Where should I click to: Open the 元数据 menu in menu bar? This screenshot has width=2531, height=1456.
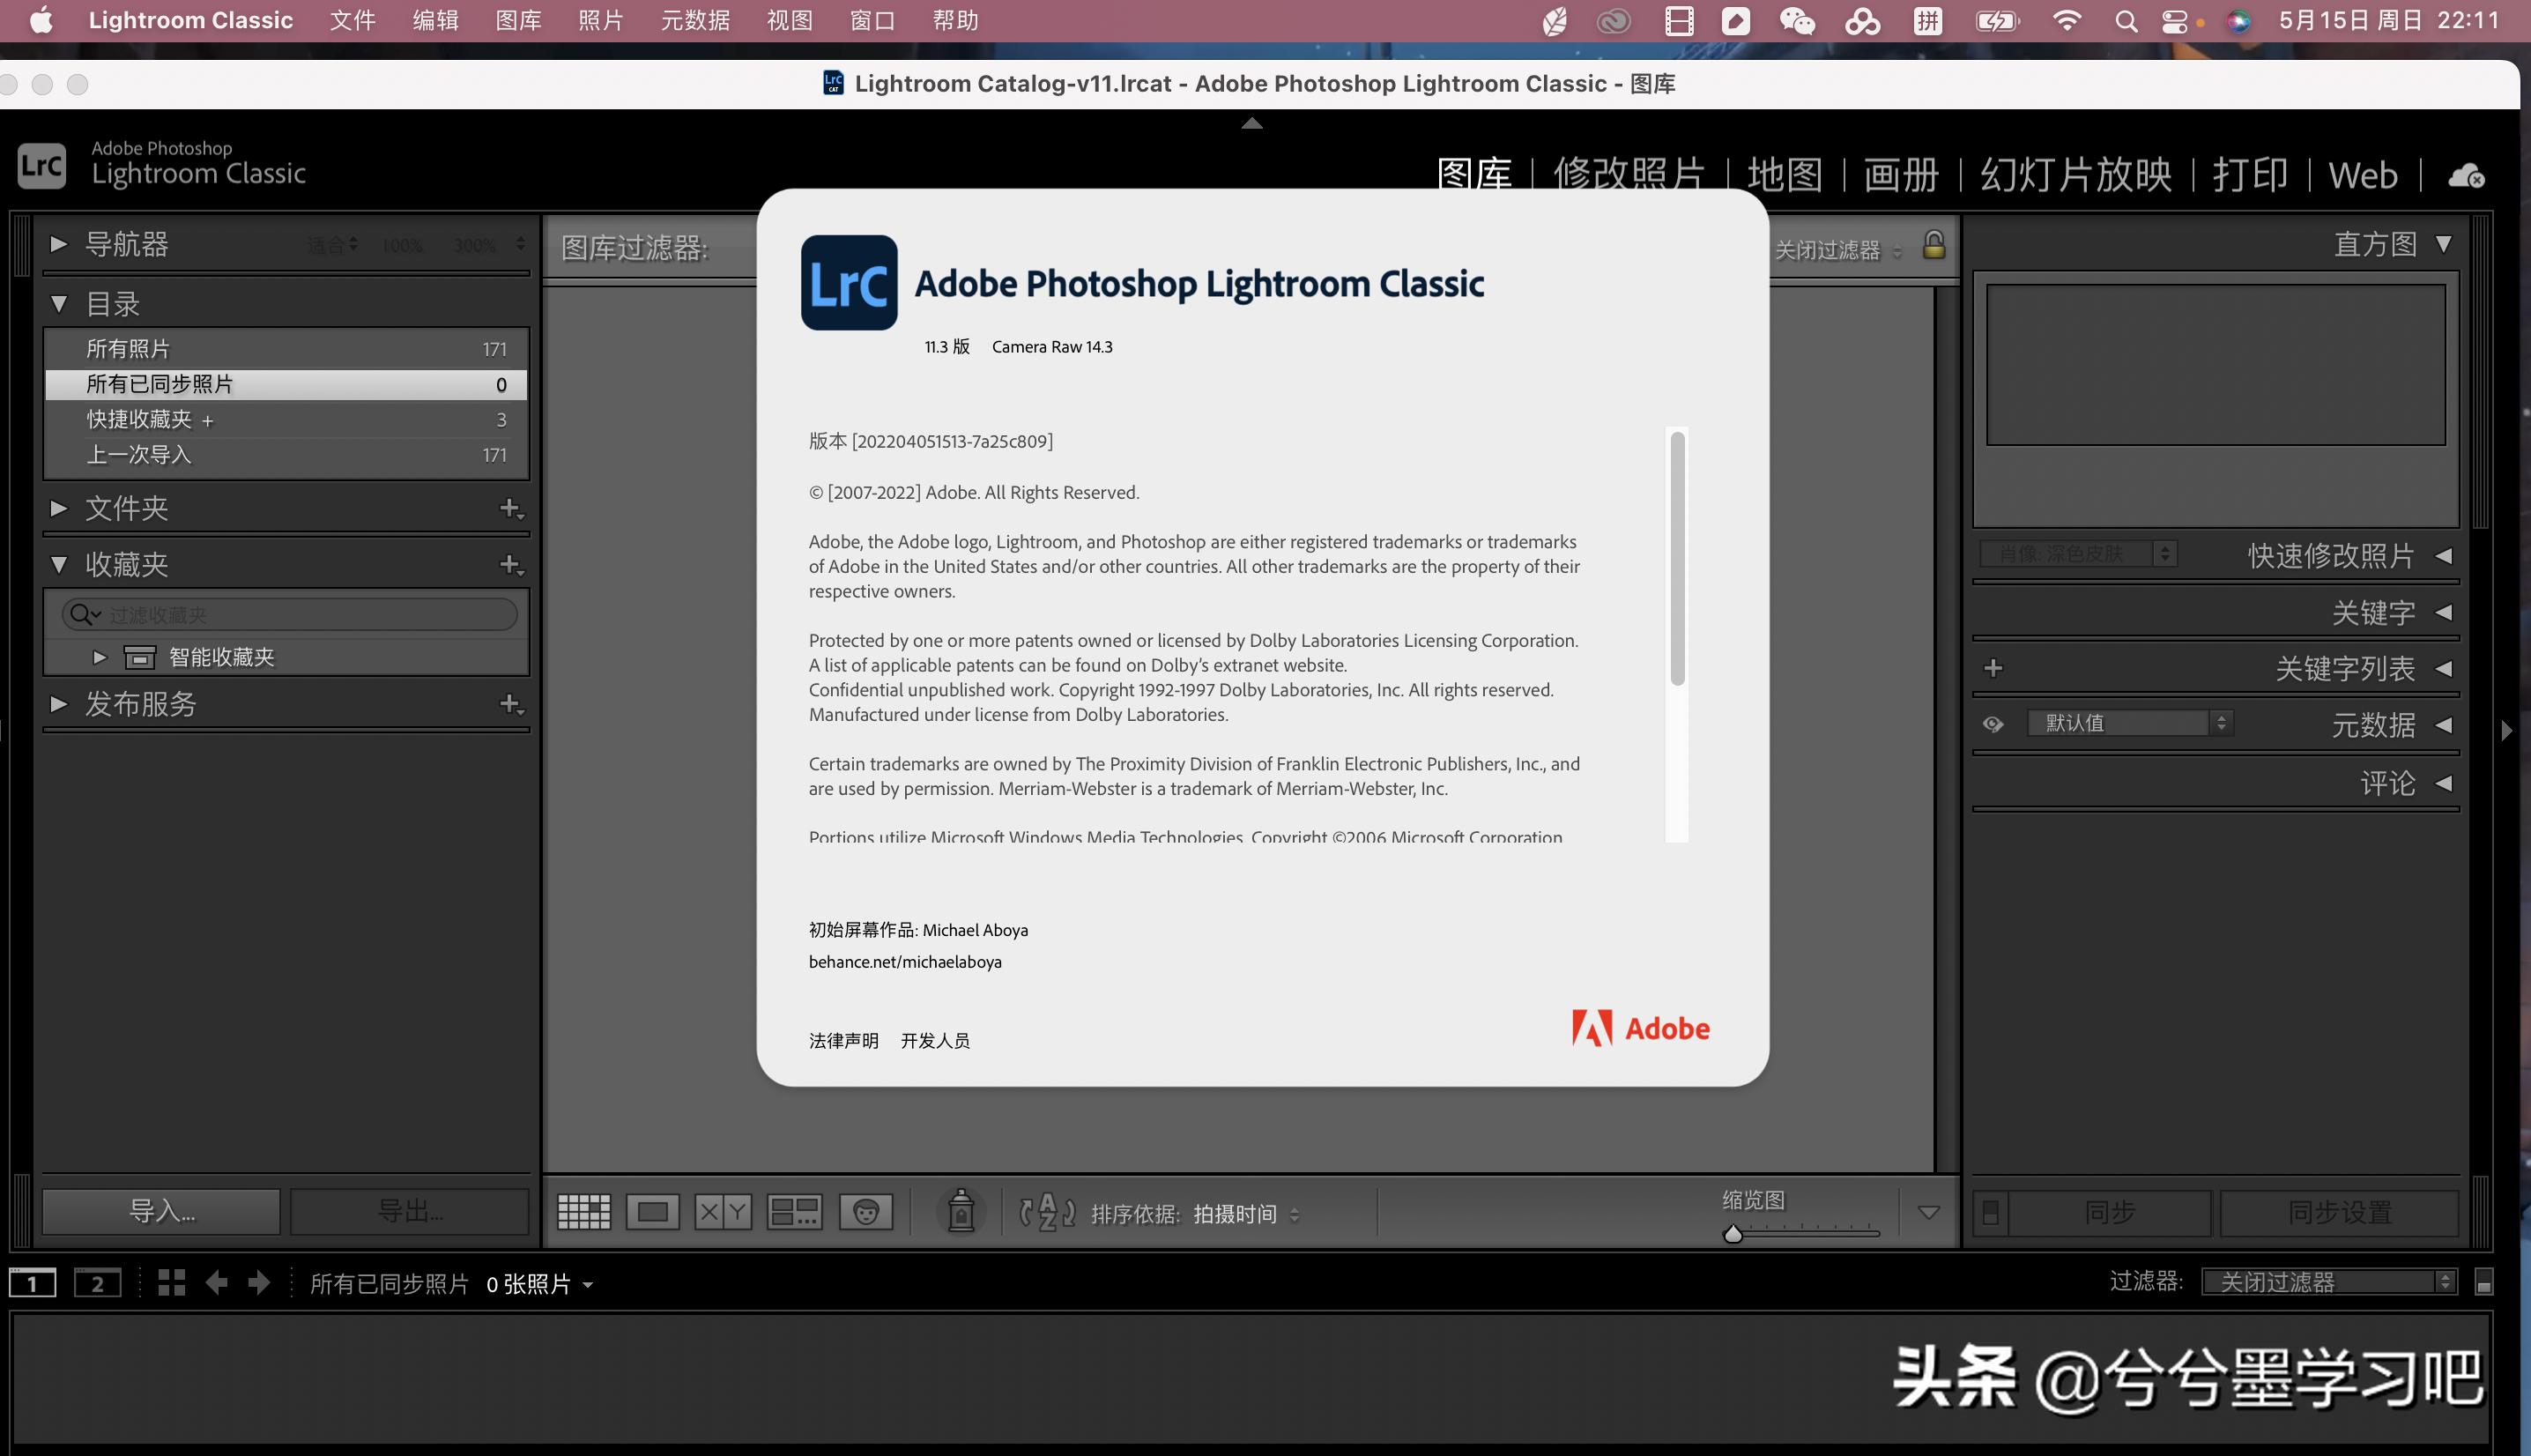[x=694, y=21]
